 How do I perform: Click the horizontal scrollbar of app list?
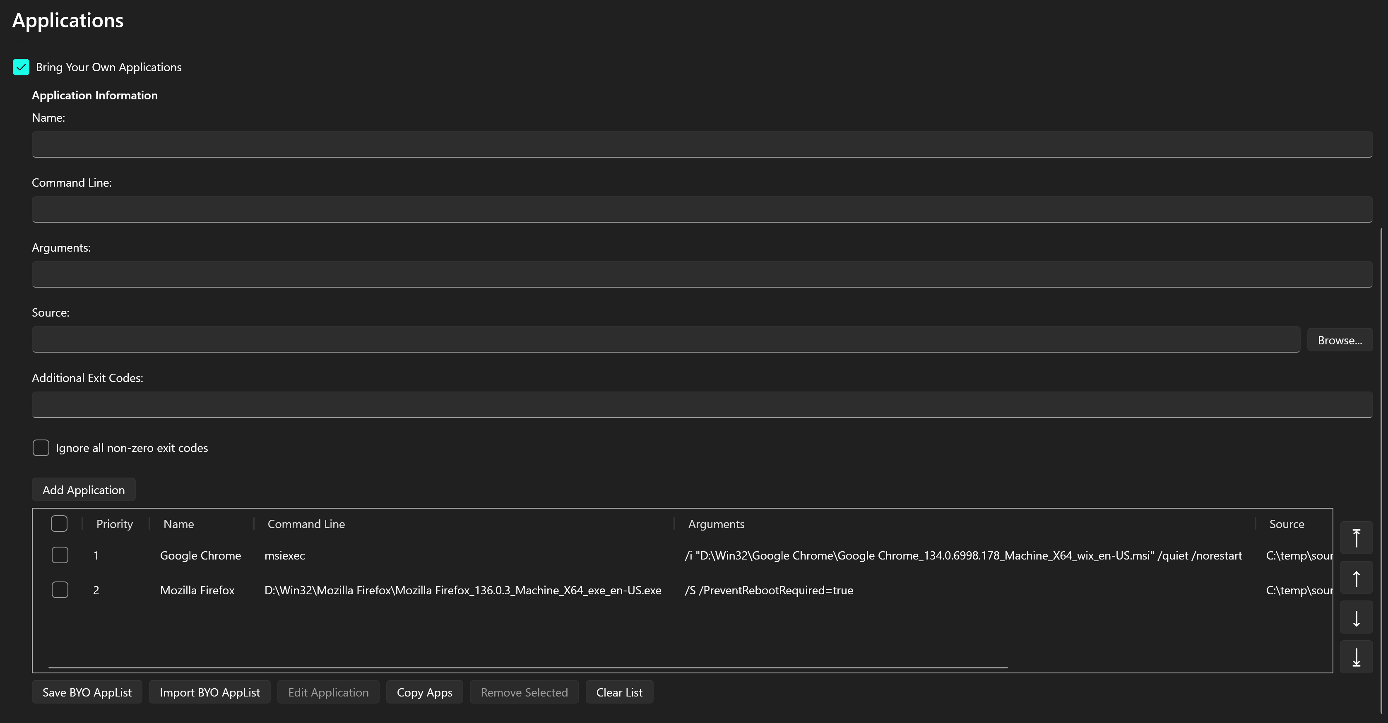(x=528, y=667)
